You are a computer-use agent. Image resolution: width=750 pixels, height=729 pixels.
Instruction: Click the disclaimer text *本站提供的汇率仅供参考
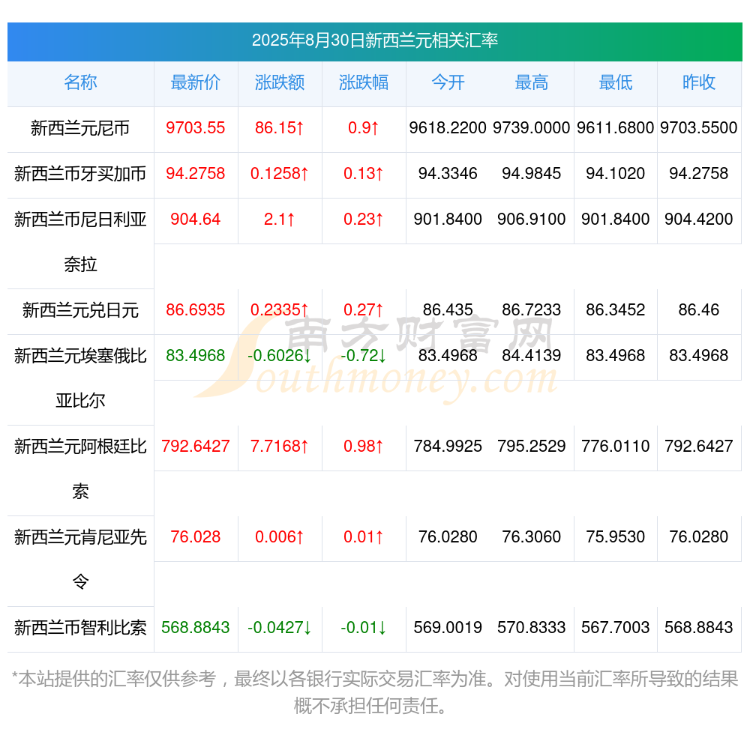point(114,678)
